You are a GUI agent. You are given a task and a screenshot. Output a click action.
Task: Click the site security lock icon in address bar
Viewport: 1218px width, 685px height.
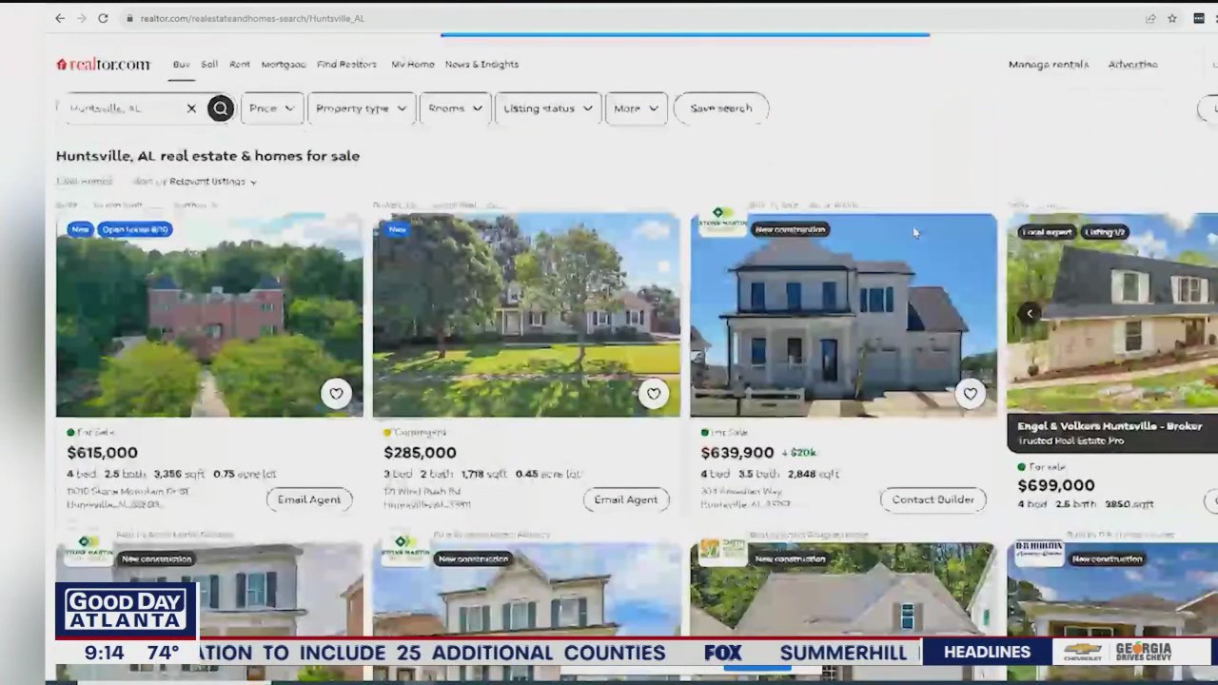[128, 18]
